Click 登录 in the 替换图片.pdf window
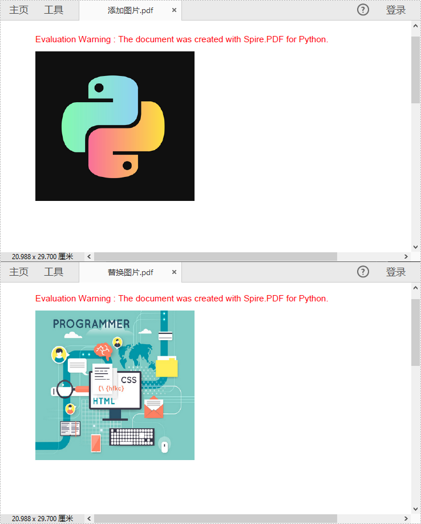The image size is (421, 524). coord(396,272)
